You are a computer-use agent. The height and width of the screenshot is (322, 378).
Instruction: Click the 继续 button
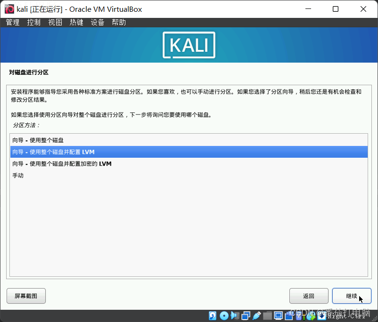pos(352,296)
